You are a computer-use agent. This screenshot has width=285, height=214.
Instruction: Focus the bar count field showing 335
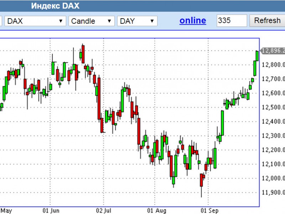point(232,21)
